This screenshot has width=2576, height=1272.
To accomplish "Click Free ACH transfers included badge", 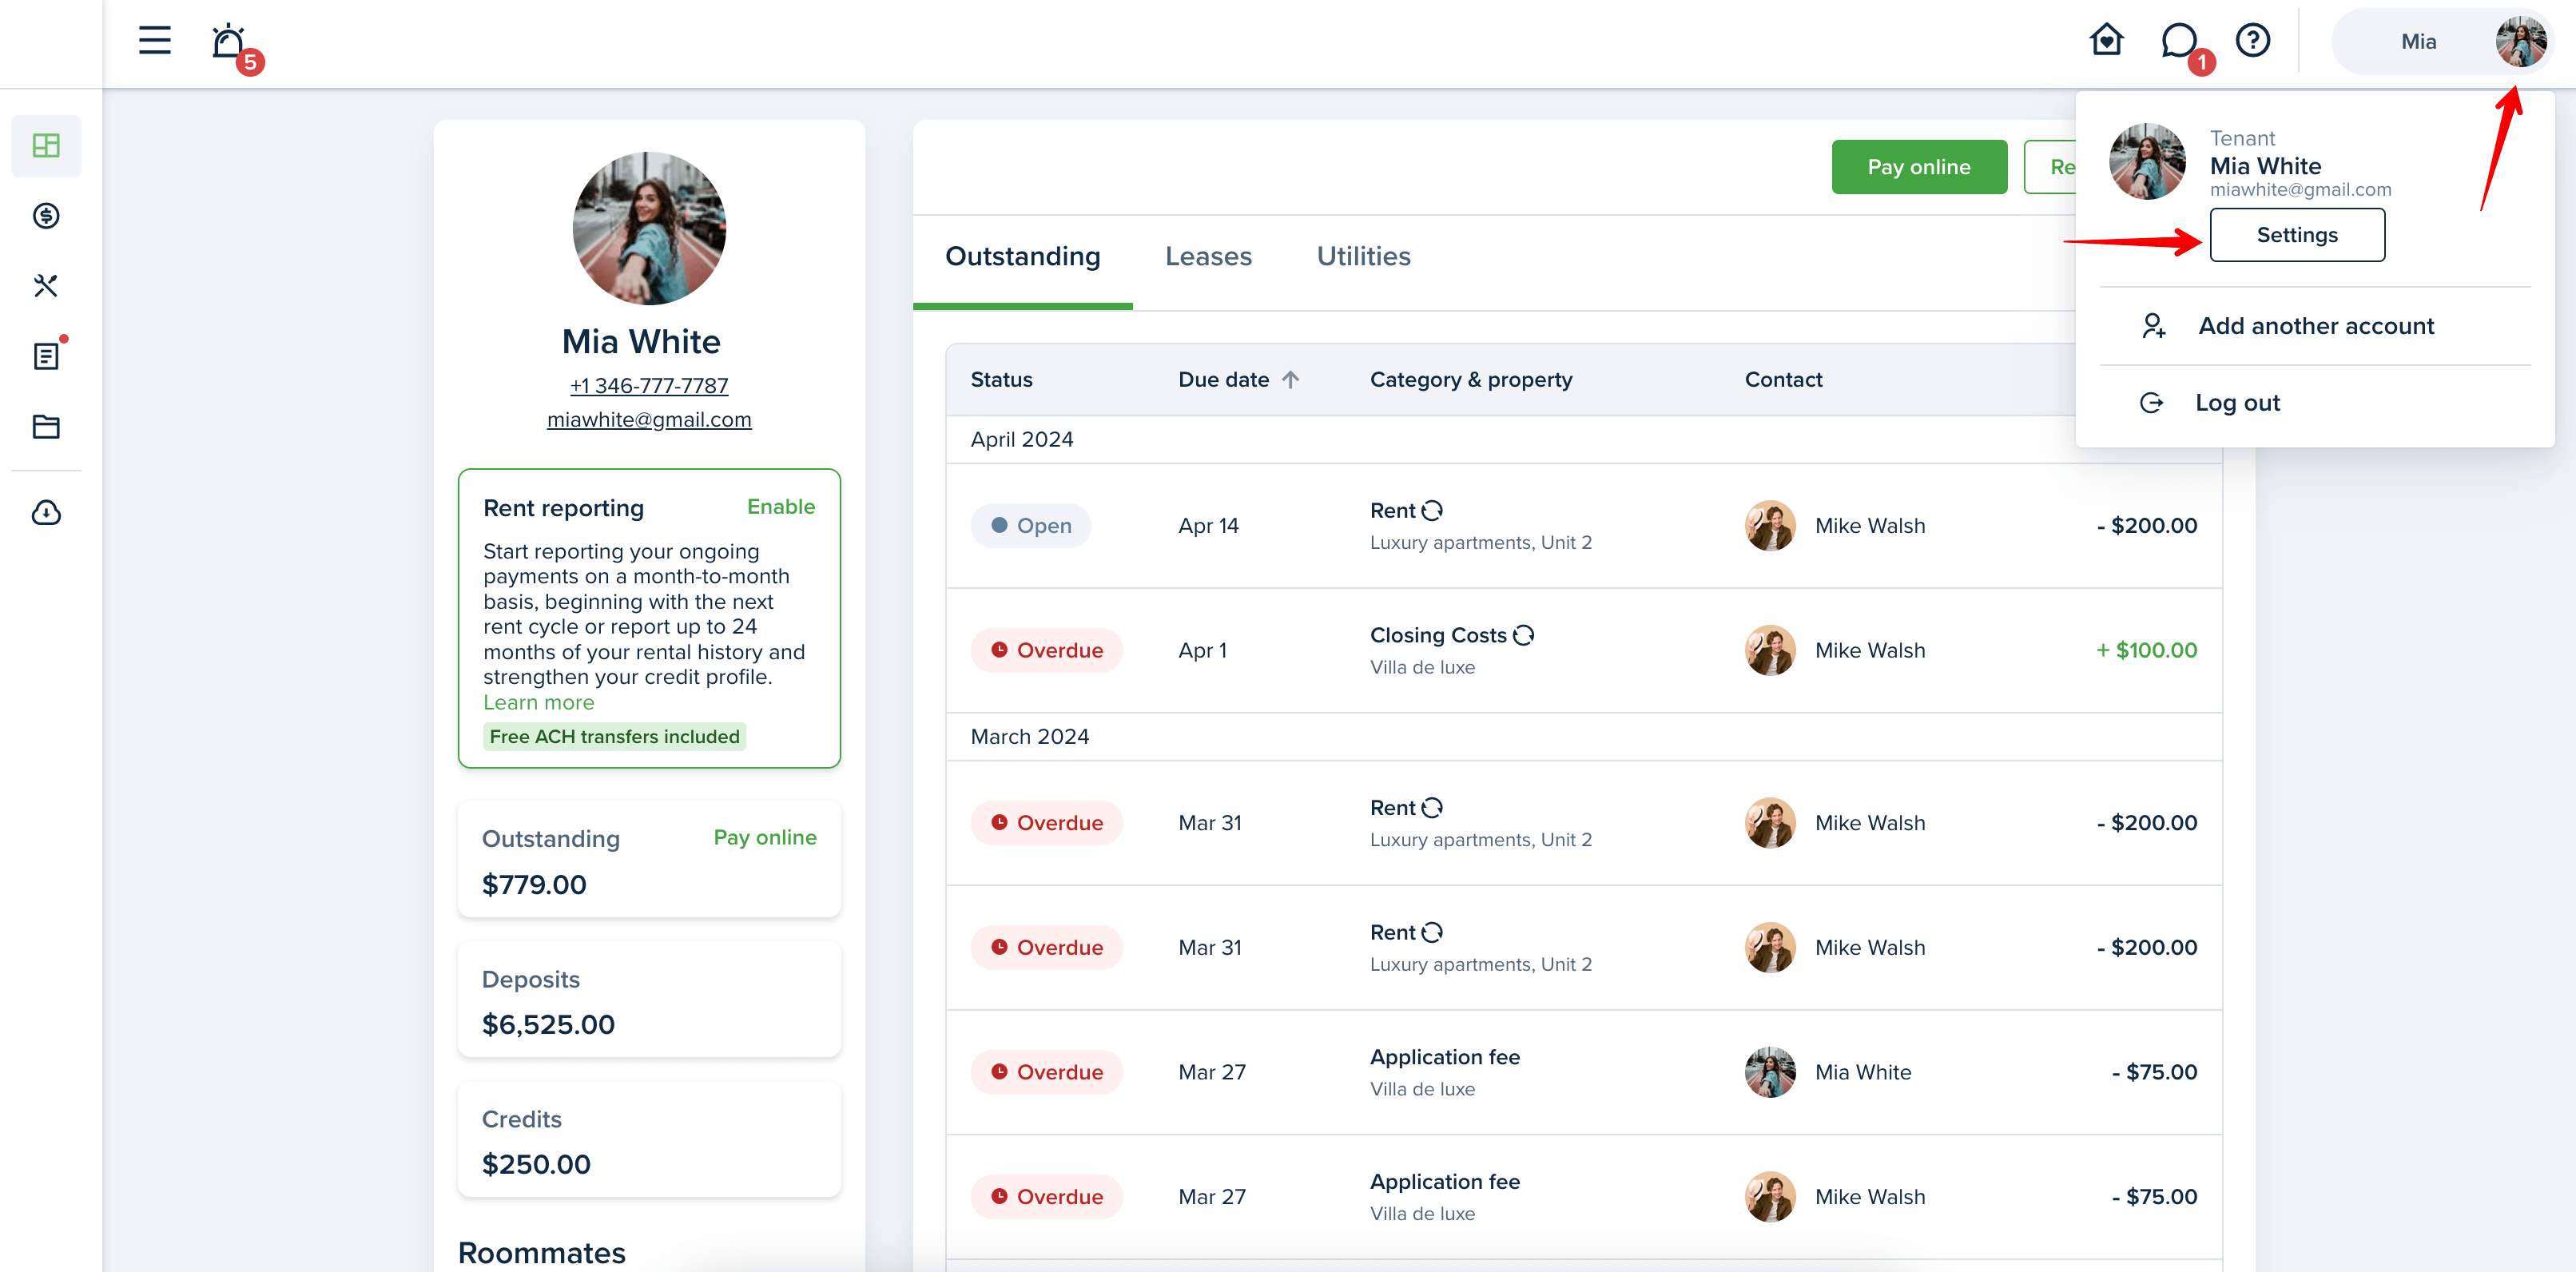I will [614, 737].
